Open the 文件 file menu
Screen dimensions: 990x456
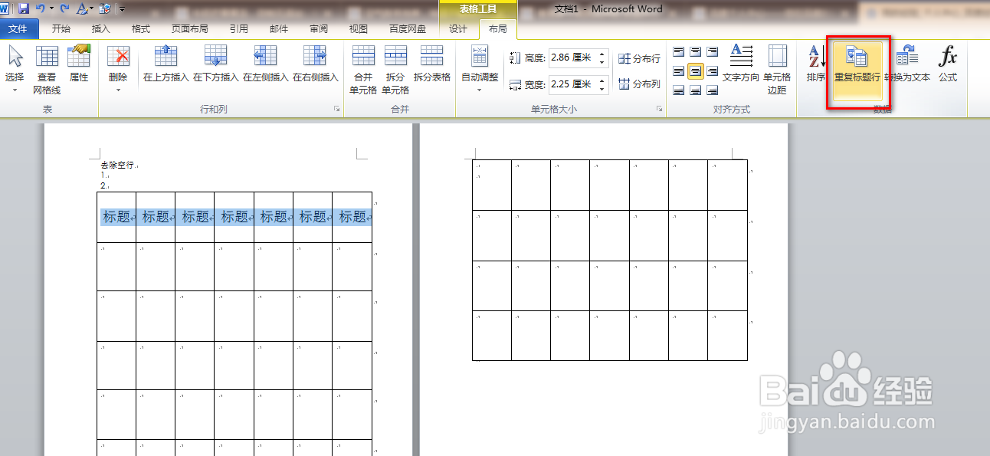pyautogui.click(x=18, y=29)
